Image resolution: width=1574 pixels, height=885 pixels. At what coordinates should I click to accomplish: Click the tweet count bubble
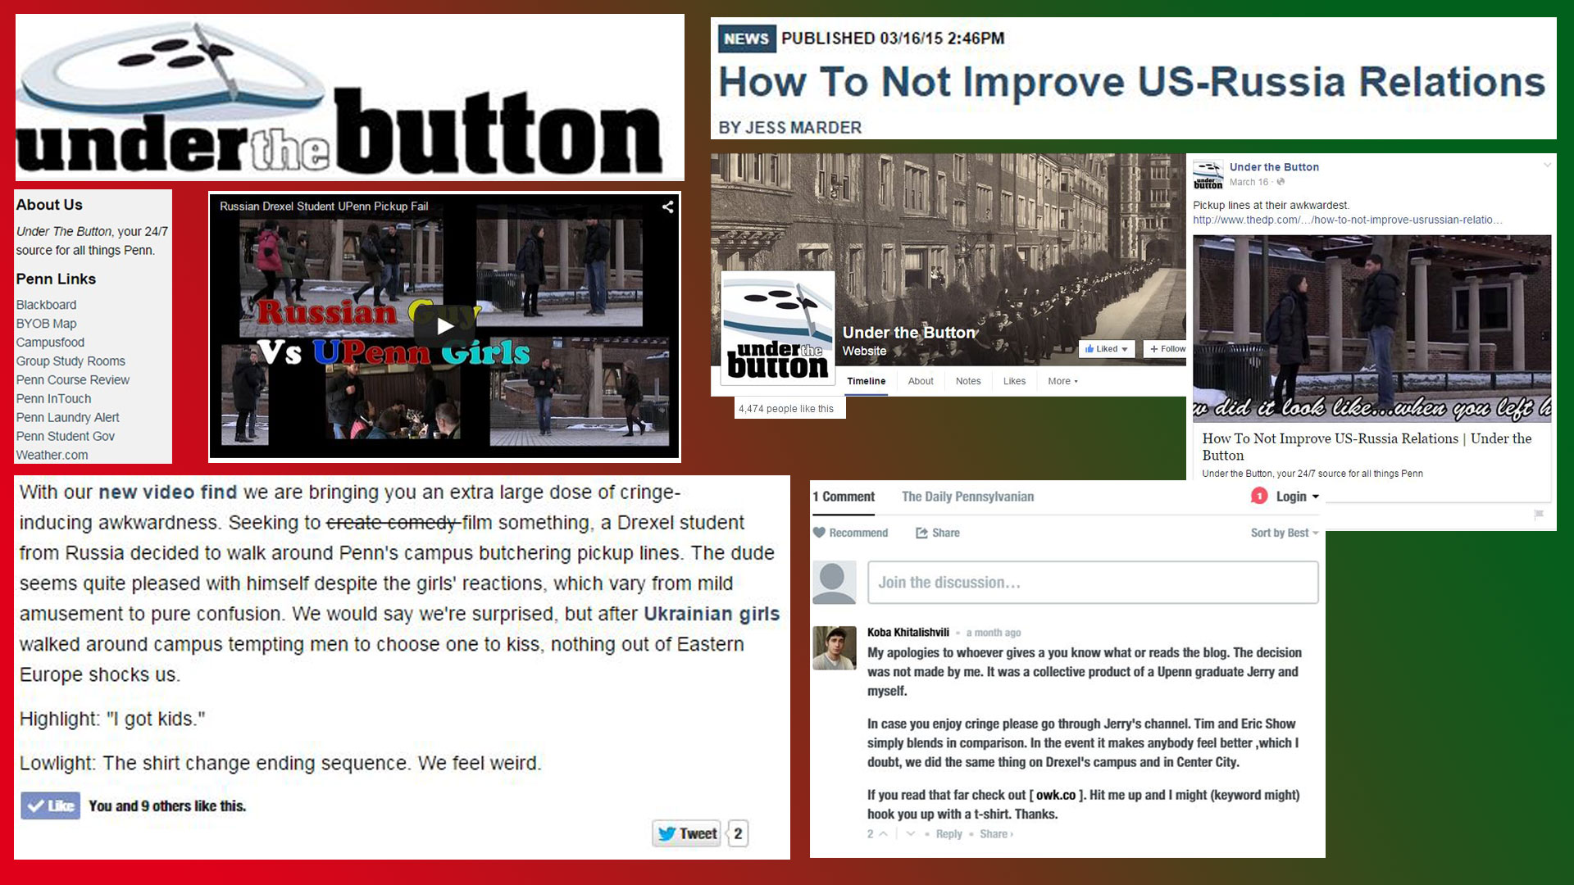point(738,834)
